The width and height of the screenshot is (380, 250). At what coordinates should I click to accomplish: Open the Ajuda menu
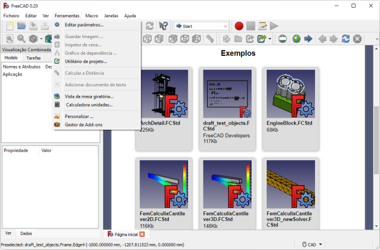(130, 15)
